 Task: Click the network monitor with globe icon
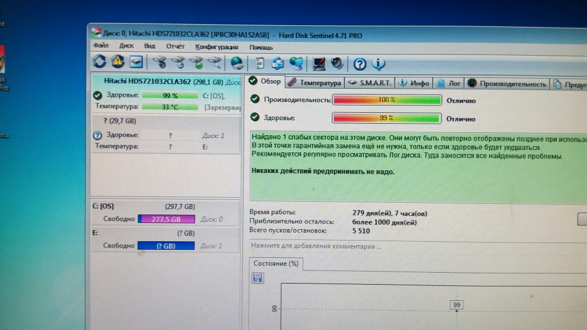(296, 64)
